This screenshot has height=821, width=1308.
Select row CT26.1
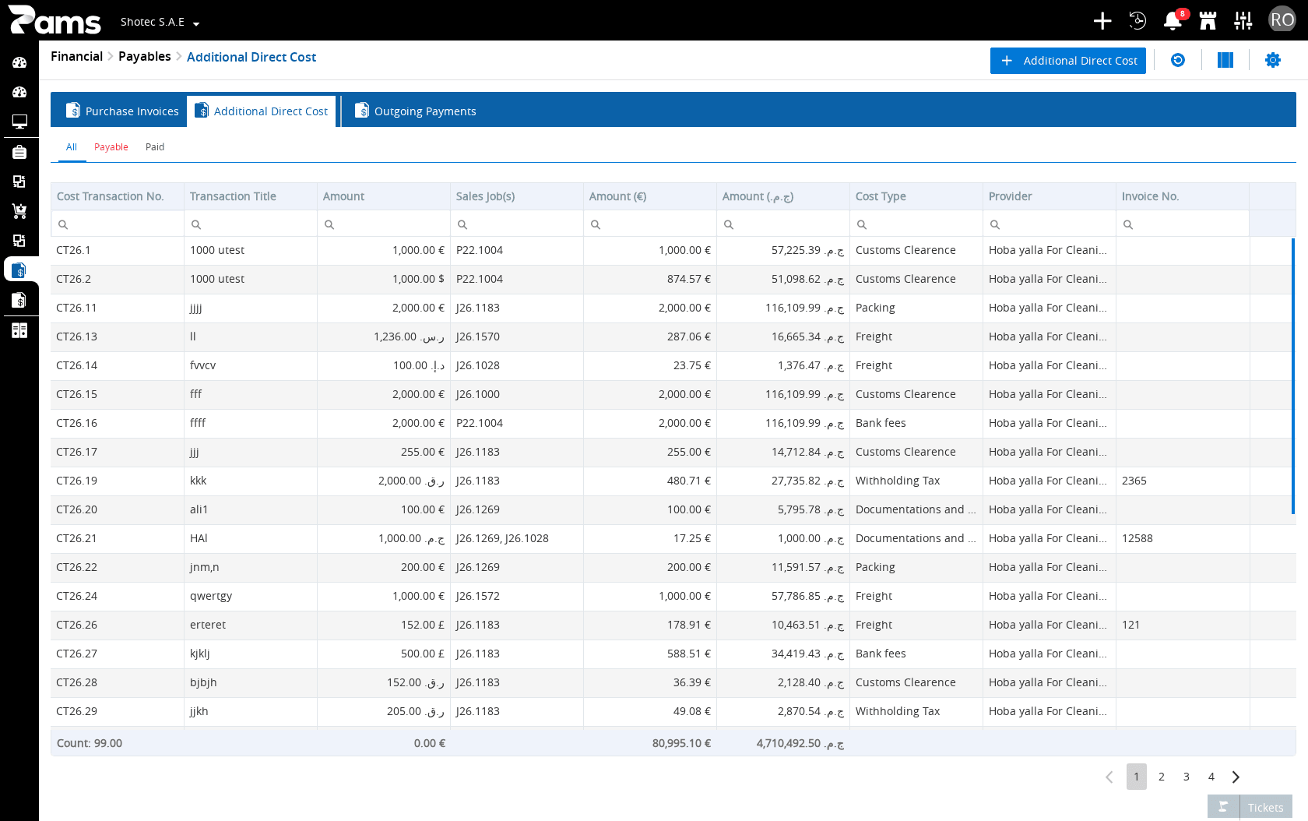pos(673,250)
